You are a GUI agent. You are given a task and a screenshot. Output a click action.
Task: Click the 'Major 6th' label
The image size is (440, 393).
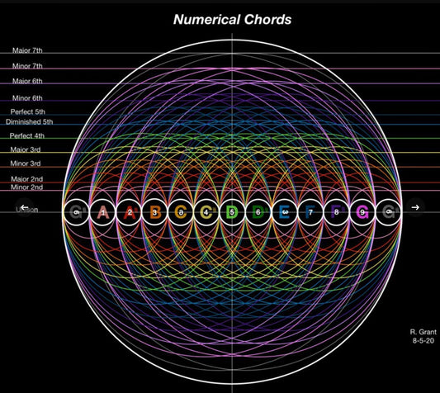coord(27,81)
